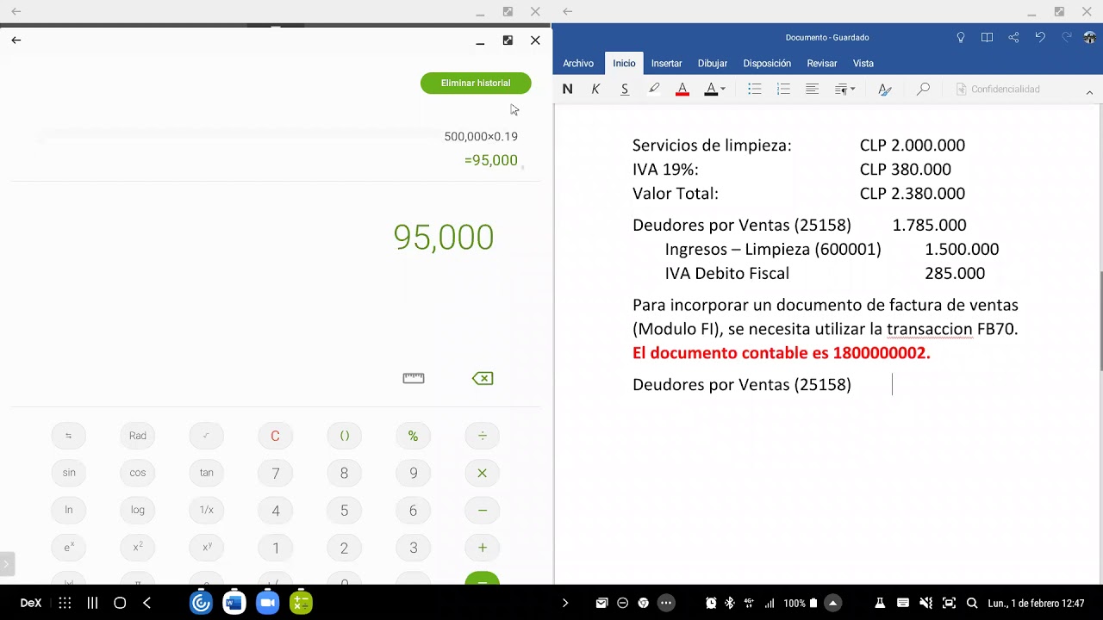Tap the multiply operator key
Viewport: 1103px width, 620px height.
coord(482,473)
